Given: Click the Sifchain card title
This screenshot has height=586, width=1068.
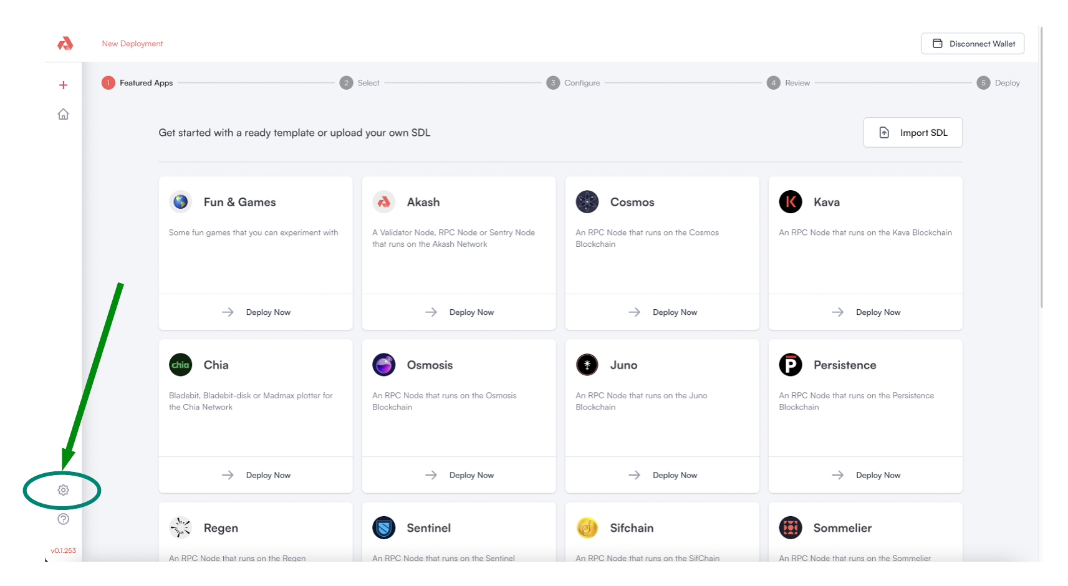Looking at the screenshot, I should coord(632,528).
